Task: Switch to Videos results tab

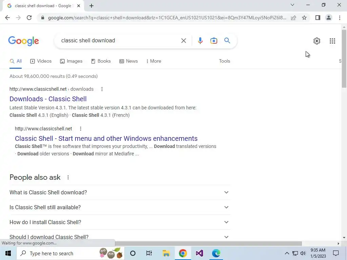Action: tap(41, 61)
